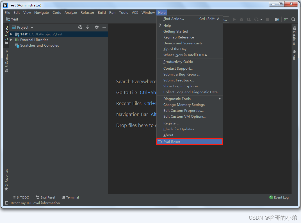Toggle the 1: Project sidebar tab
The width and height of the screenshot is (301, 223).
(6, 35)
